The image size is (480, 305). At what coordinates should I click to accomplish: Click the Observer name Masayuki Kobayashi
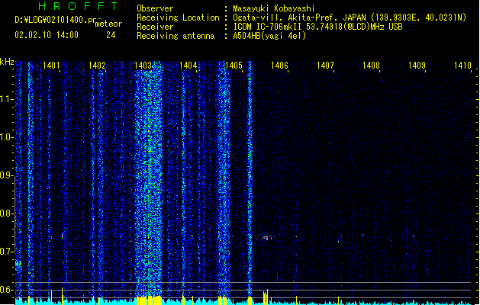point(274,8)
